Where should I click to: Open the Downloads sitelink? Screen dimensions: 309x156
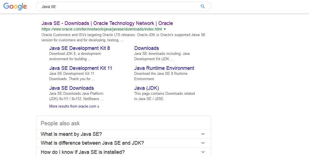[x=146, y=48]
